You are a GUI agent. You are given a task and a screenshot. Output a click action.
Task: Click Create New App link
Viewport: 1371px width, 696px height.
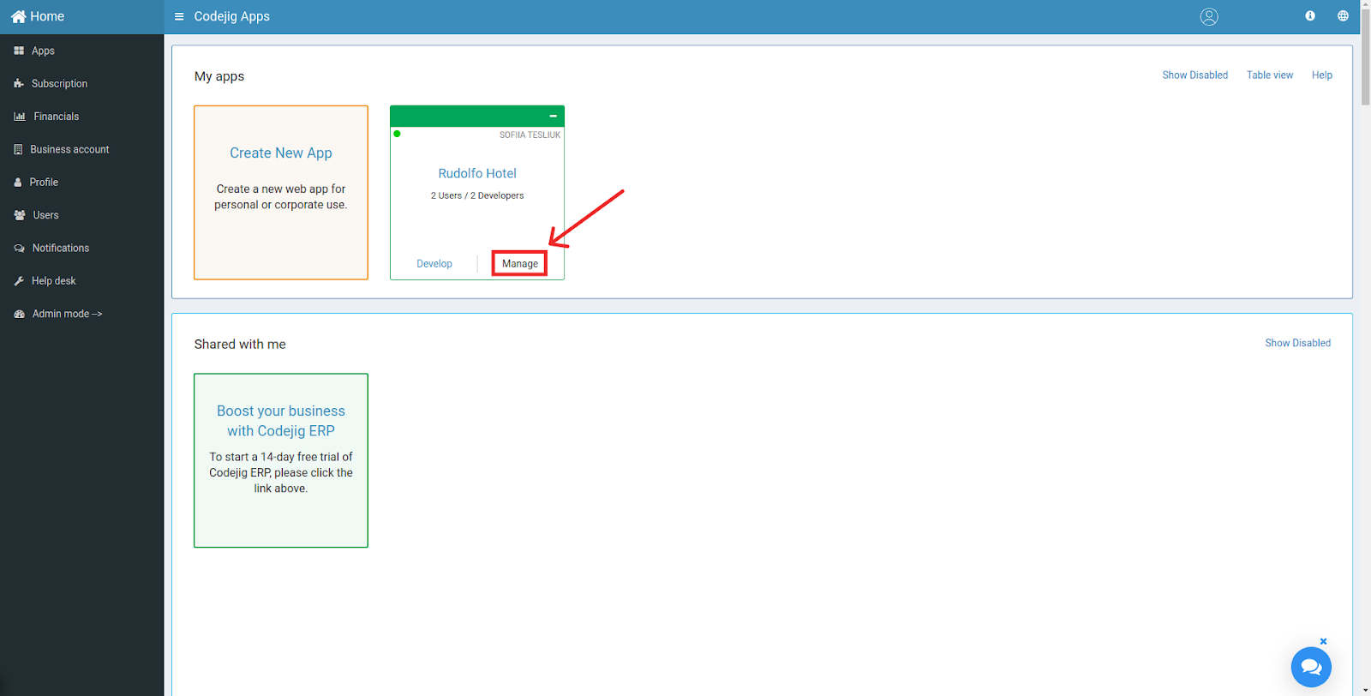tap(281, 153)
